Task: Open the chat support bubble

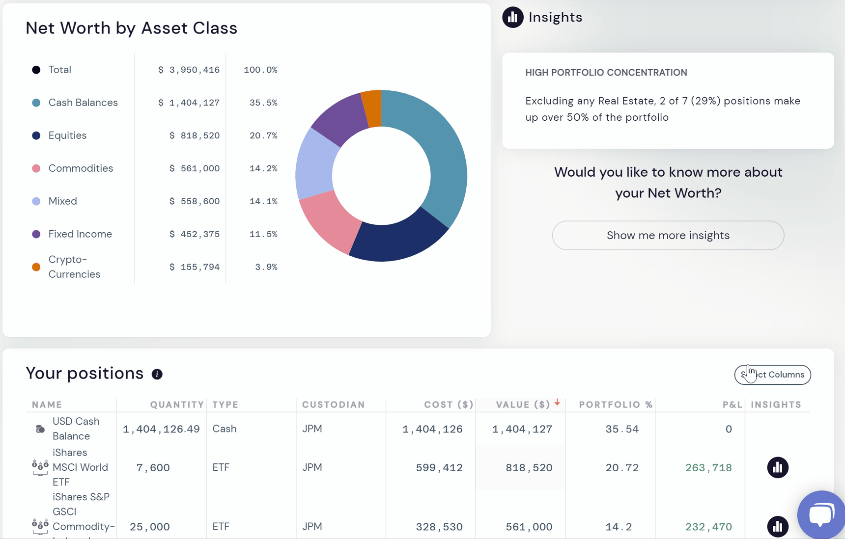Action: [x=821, y=514]
